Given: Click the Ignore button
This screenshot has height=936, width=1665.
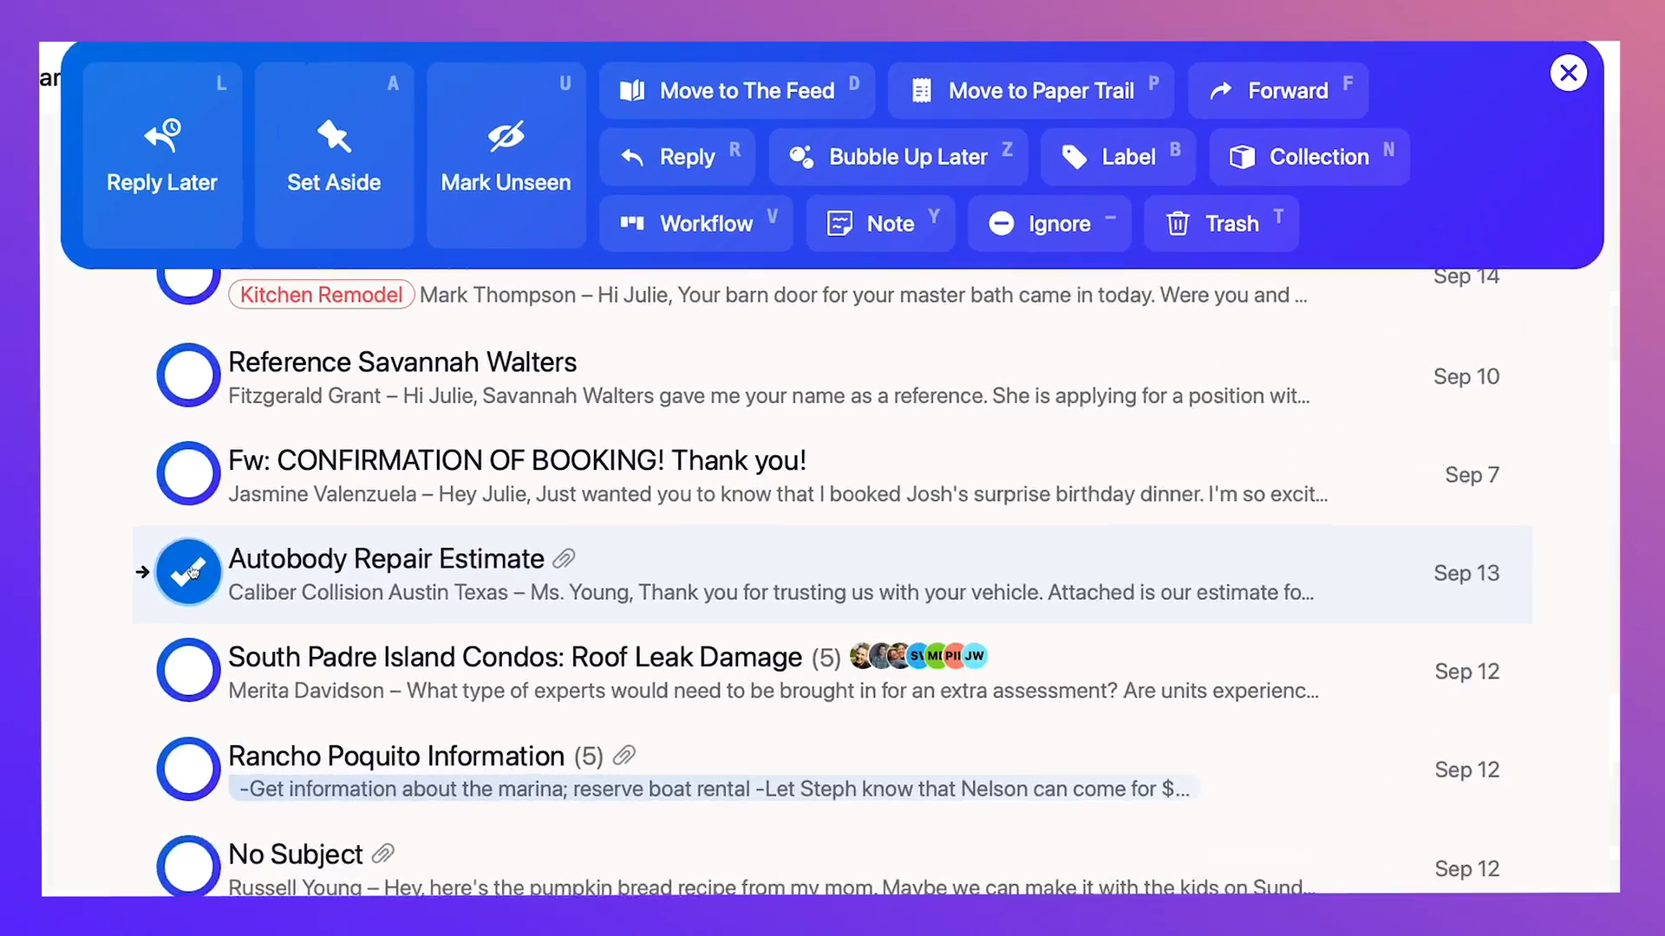Looking at the screenshot, I should [1050, 224].
